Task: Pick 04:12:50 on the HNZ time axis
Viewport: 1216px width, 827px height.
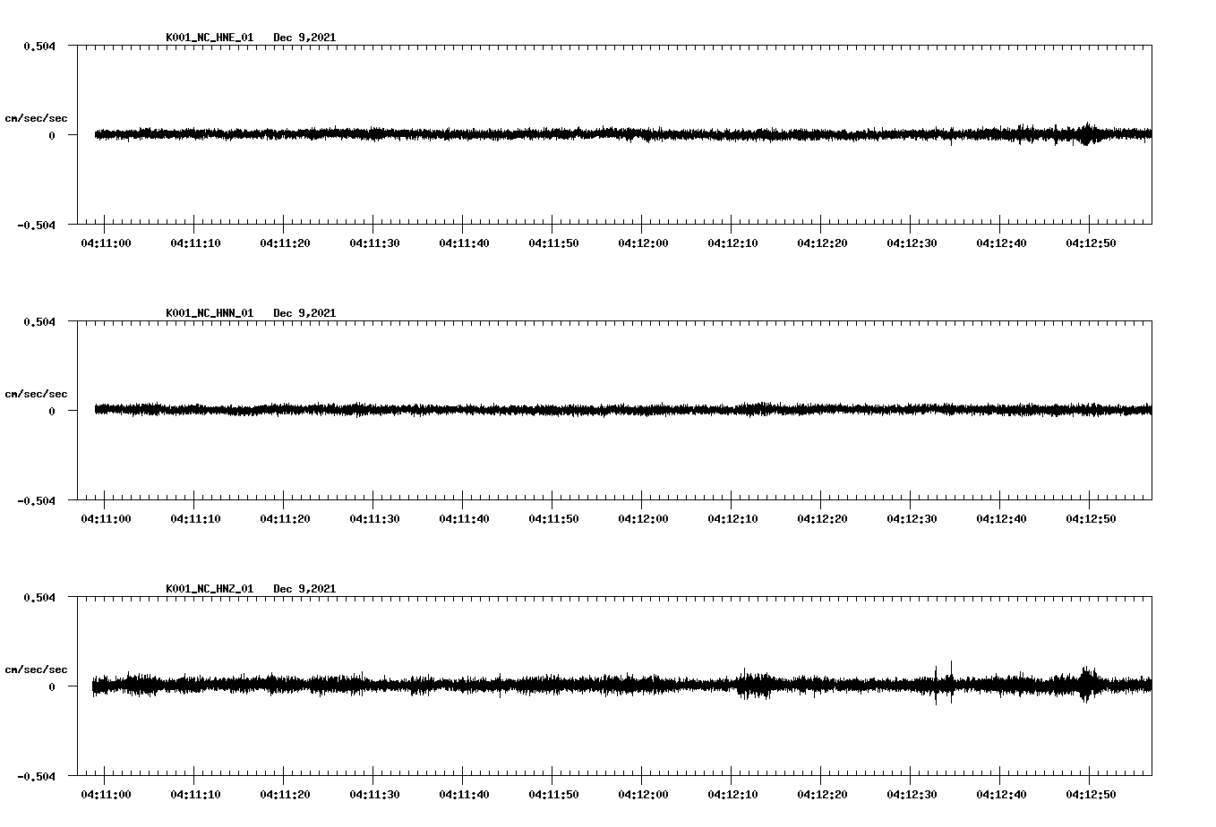Action: click(x=1091, y=795)
